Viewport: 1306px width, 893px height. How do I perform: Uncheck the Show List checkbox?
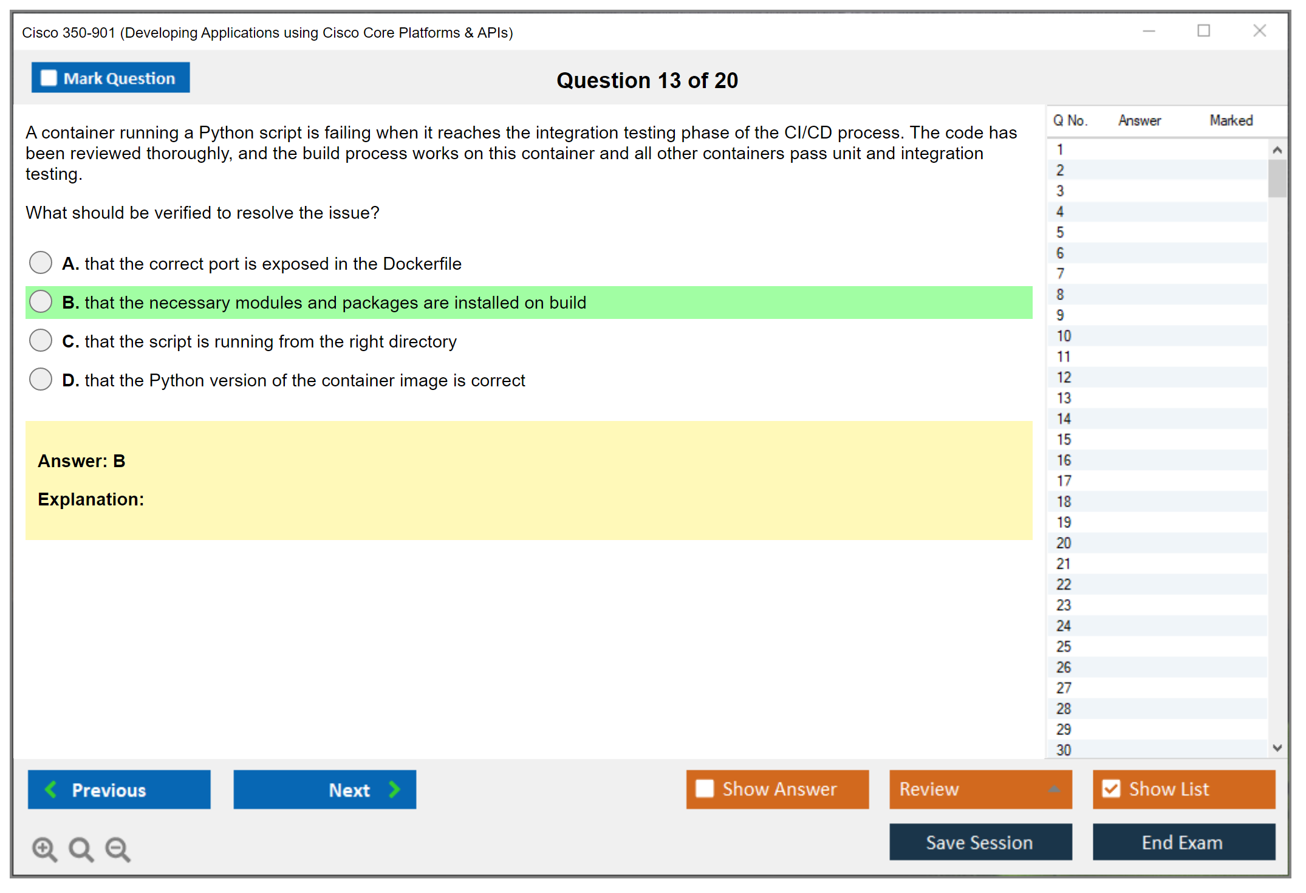tap(1111, 789)
